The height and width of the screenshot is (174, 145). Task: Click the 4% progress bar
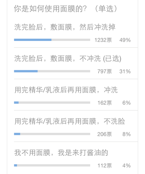pyautogui.click(x=52, y=165)
